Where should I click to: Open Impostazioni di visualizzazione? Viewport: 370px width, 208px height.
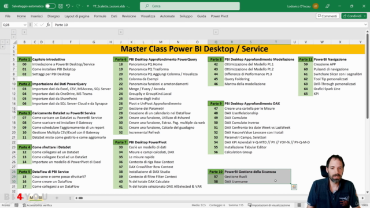point(269,205)
